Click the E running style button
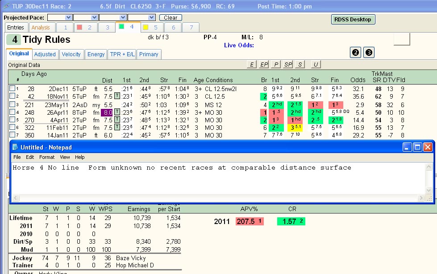Viewport: 437px width, 274px height. tap(252, 64)
